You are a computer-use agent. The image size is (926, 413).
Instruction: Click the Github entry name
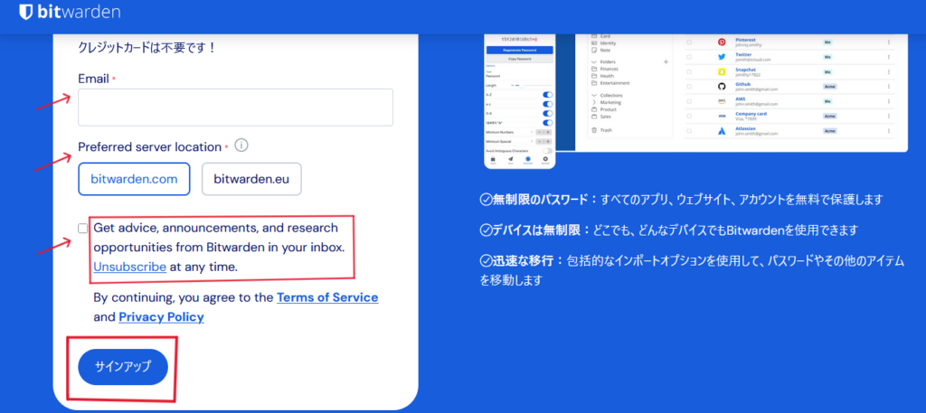click(x=742, y=84)
